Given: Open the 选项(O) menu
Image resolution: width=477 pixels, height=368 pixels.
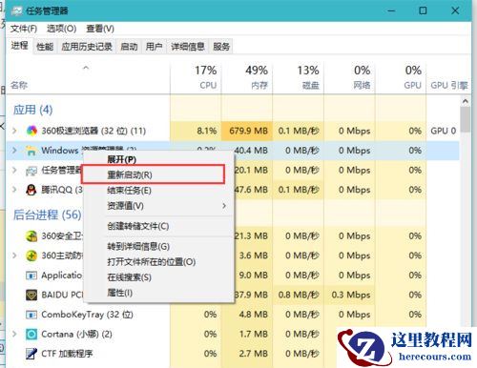Looking at the screenshot, I should coord(61,29).
